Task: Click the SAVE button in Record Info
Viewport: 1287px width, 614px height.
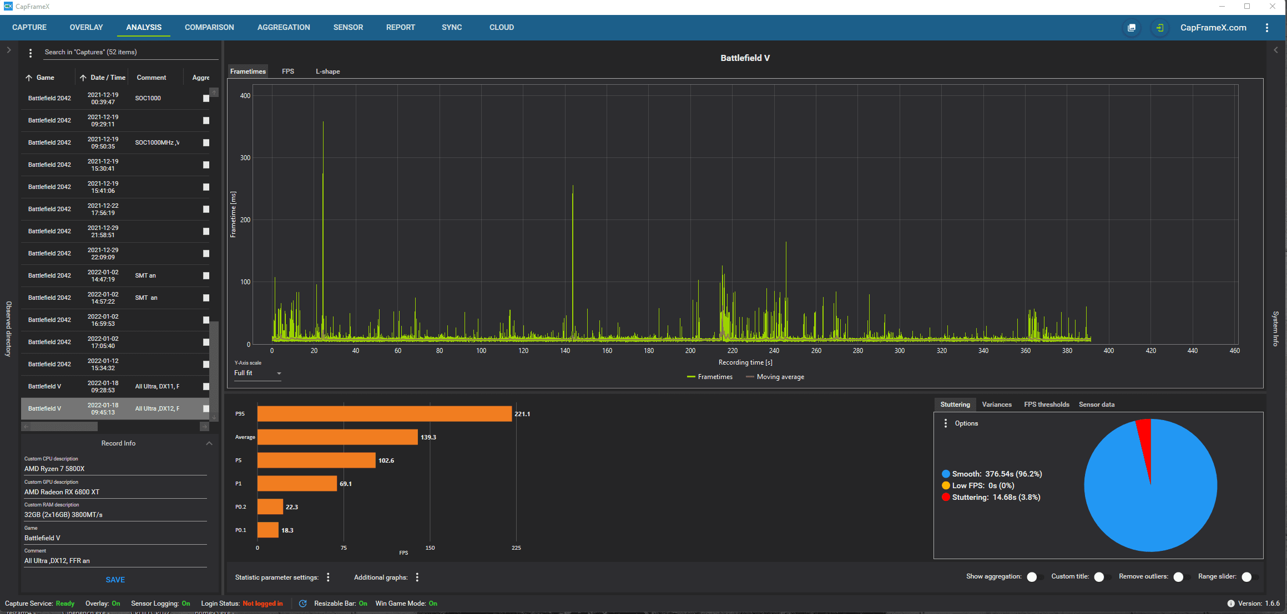Action: [x=115, y=580]
